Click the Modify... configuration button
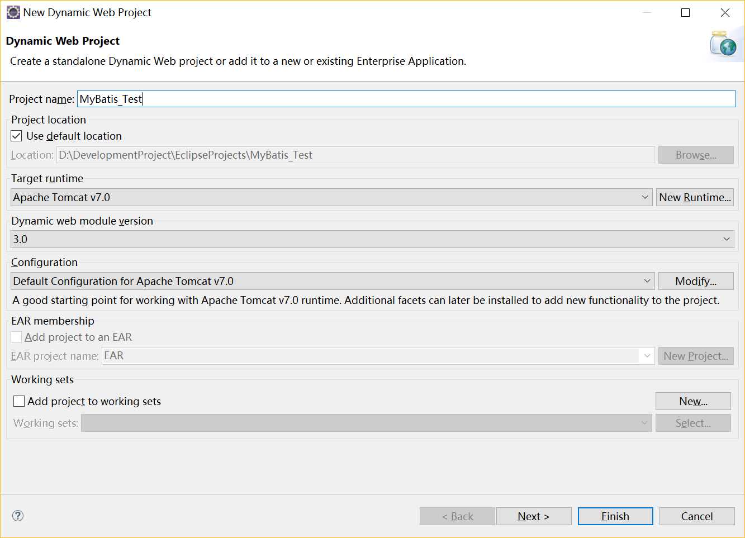 (696, 281)
